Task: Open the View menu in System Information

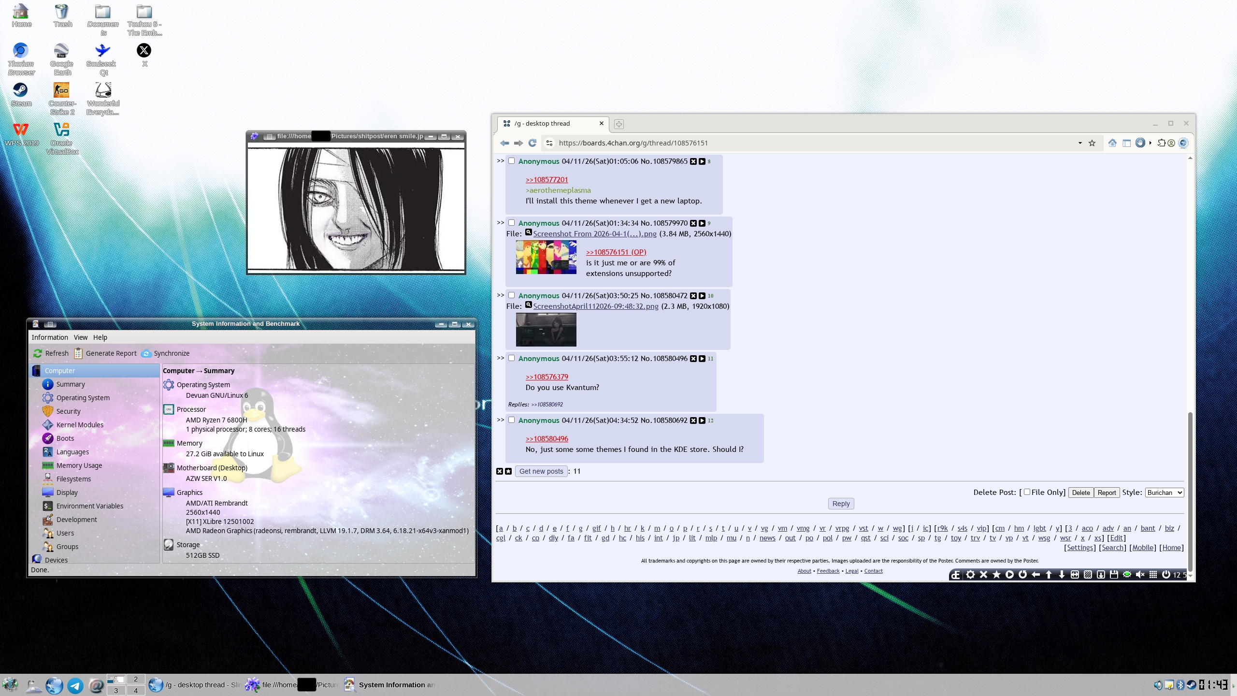Action: coord(80,337)
